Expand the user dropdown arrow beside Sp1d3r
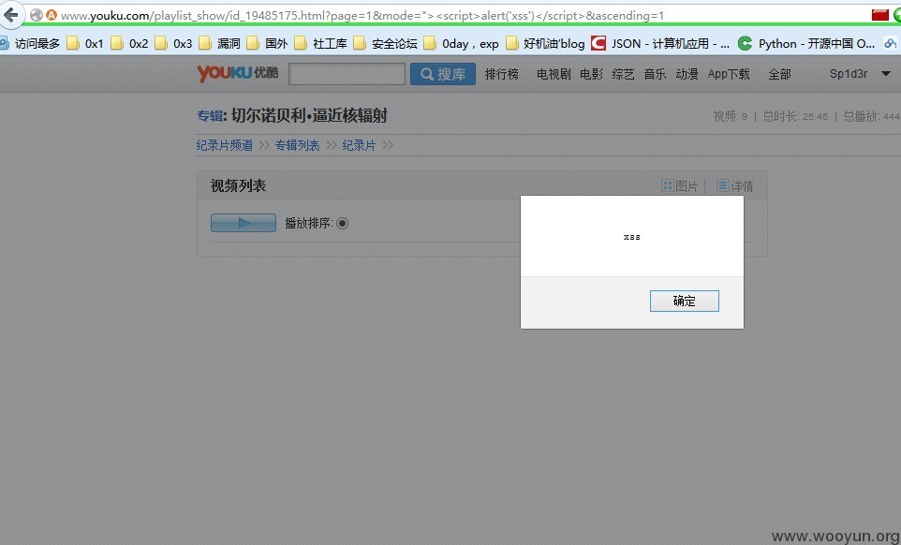The height and width of the screenshot is (545, 901). point(886,73)
